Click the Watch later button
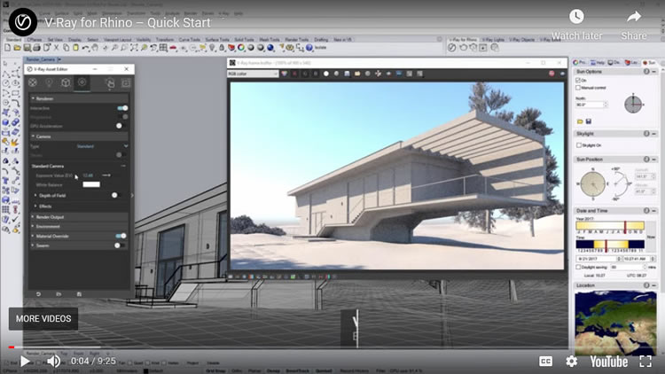665x374 pixels. pyautogui.click(x=576, y=25)
